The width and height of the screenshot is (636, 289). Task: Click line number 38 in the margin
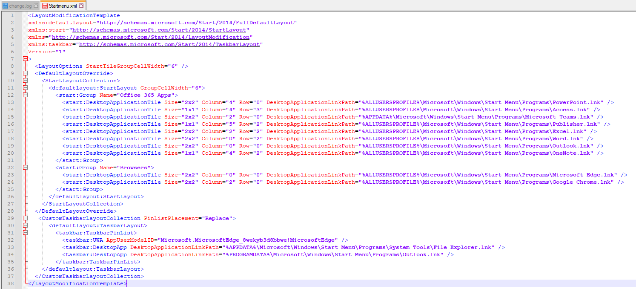(x=12, y=283)
